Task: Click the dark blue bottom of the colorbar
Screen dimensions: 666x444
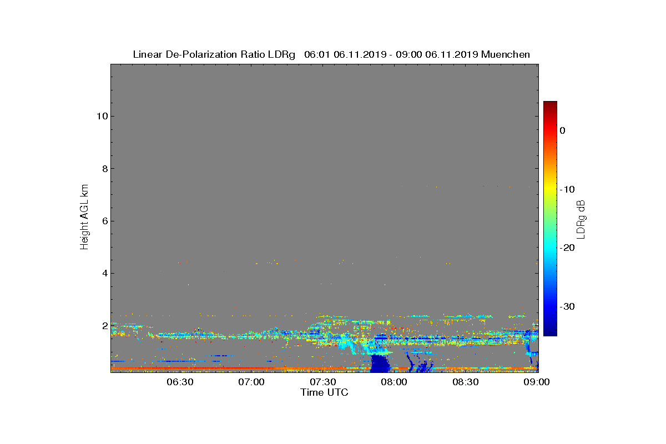Action: click(x=550, y=331)
